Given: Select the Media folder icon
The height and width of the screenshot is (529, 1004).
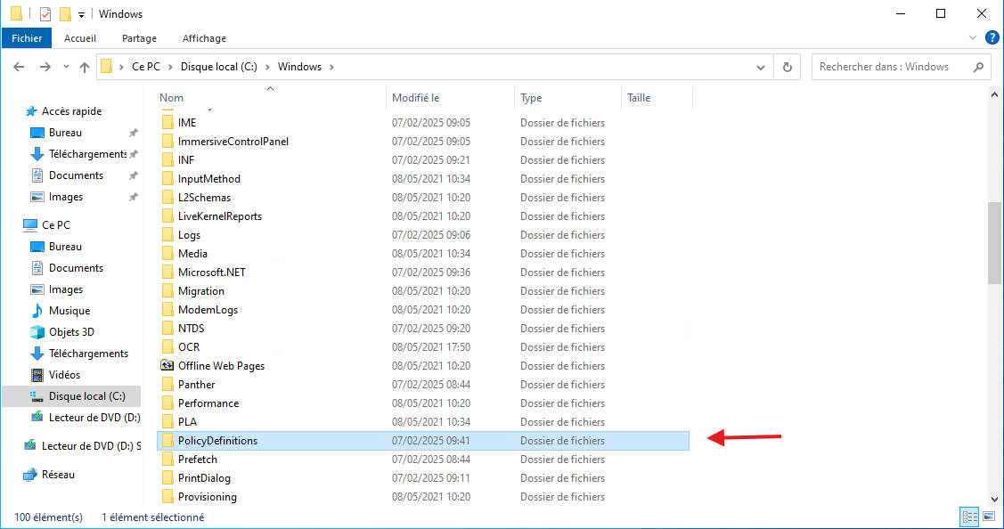Looking at the screenshot, I should tap(167, 254).
